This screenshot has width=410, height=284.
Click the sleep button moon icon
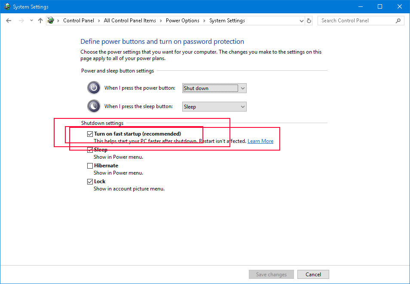tap(94, 106)
